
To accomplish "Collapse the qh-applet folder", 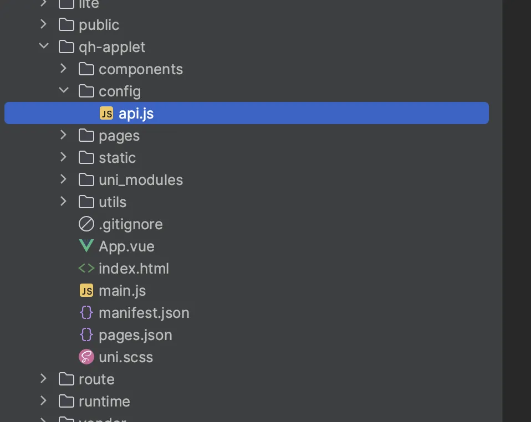I will click(44, 47).
